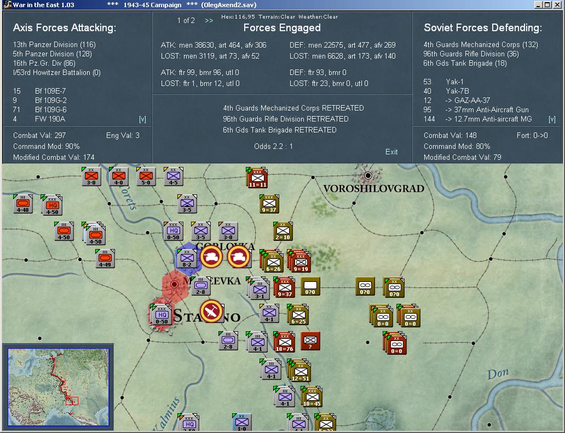Screen dimensions: 565x433
Task: Click '5th Panzer Division (128)' entry
Action: click(53, 54)
